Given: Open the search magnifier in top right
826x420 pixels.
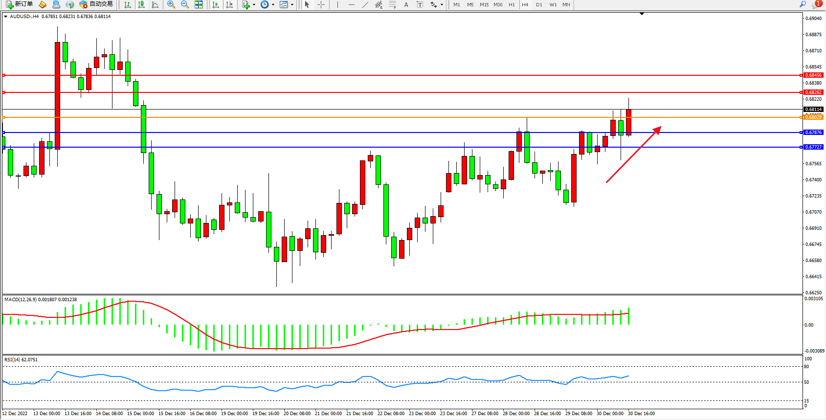Looking at the screenshot, I should [x=803, y=4].
